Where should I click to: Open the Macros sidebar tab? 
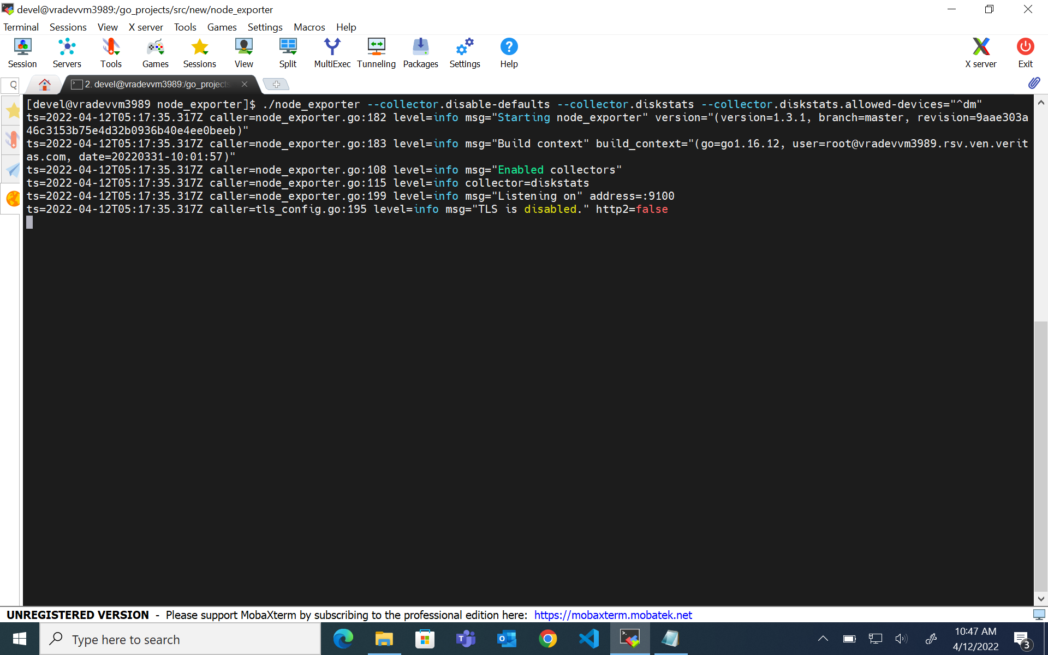[12, 170]
